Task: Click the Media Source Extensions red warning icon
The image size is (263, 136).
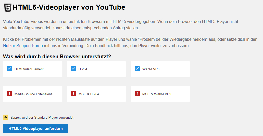Action: (x=9, y=93)
